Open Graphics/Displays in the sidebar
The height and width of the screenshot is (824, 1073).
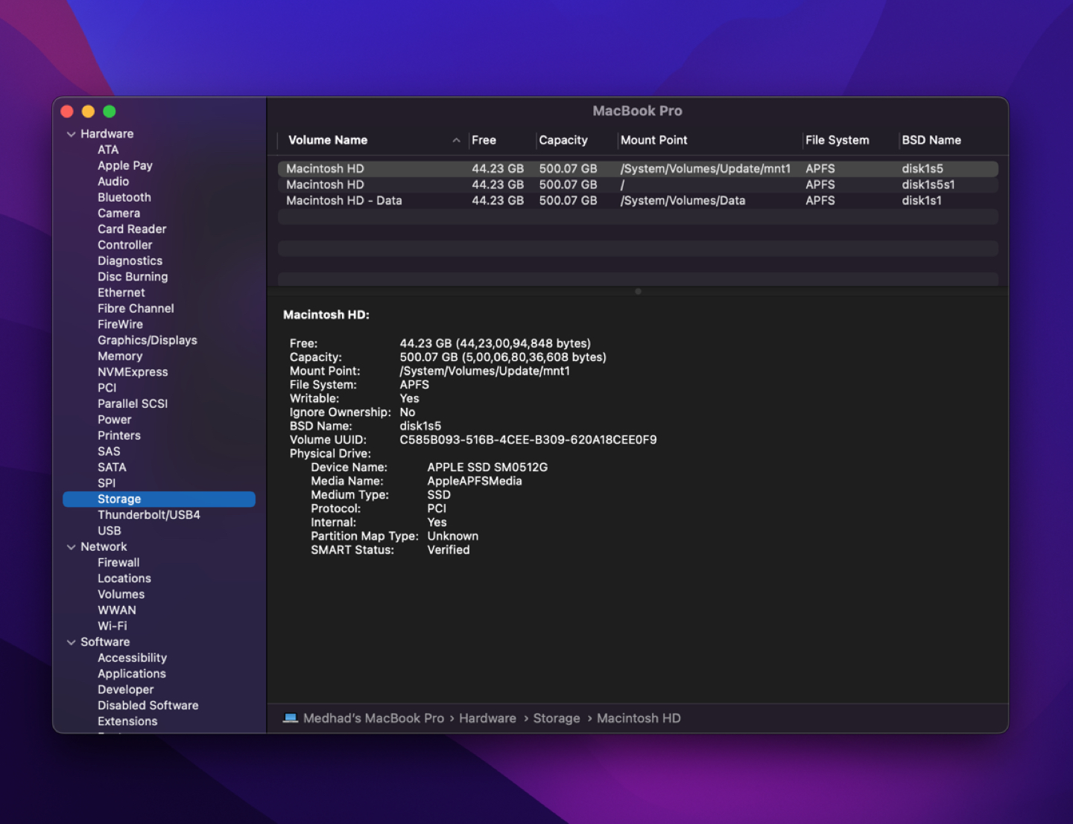[x=148, y=340]
